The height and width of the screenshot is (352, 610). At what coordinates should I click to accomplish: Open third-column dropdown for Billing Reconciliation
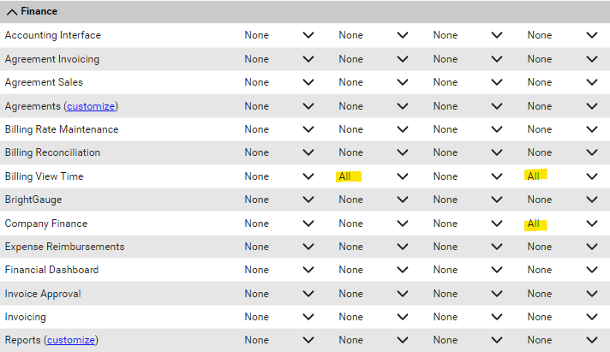point(468,152)
